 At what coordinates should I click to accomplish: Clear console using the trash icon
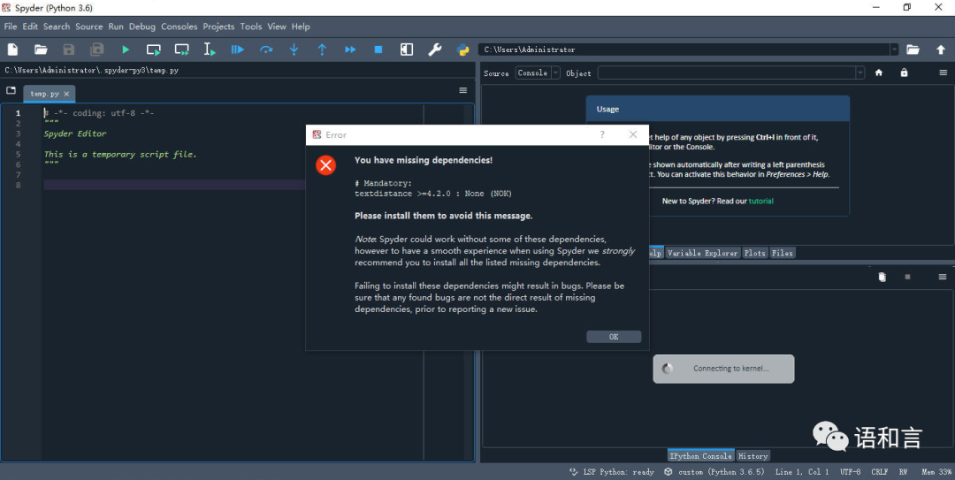[x=882, y=277]
